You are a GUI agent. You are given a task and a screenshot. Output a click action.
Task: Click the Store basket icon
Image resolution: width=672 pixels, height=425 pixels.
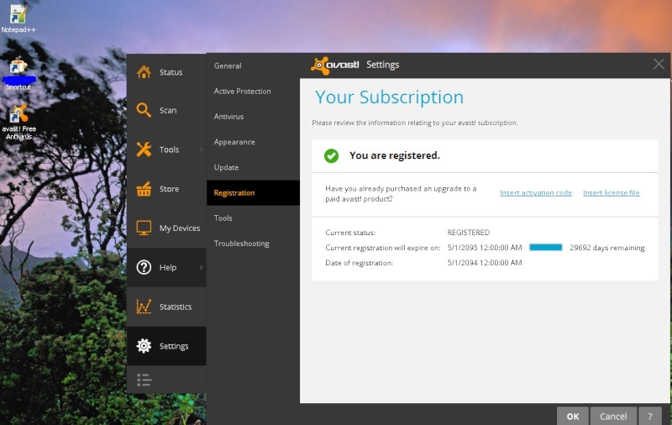point(144,188)
